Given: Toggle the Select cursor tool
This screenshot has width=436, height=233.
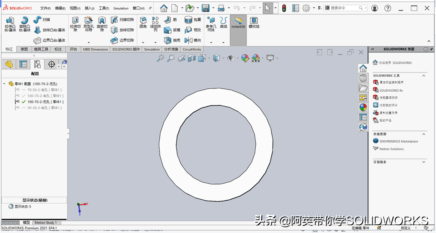Looking at the screenshot, I should coord(268,8).
